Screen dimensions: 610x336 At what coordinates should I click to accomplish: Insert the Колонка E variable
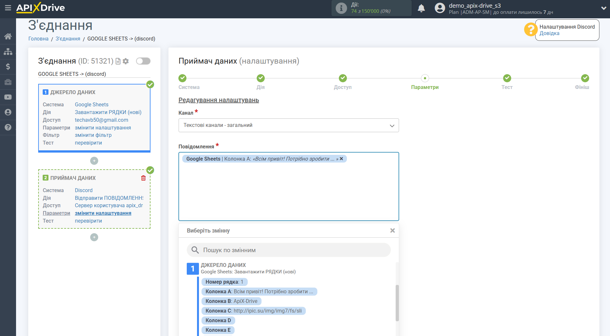[218, 330]
